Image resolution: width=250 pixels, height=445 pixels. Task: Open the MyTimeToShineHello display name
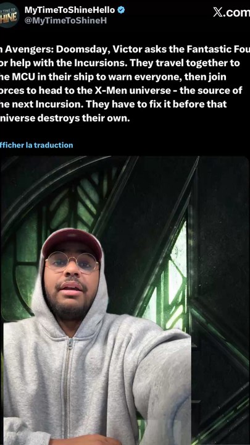coord(70,11)
